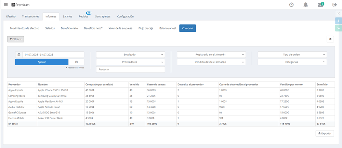Open the hamburger menu
Viewport: 342px width, 148px height.
pos(6,5)
